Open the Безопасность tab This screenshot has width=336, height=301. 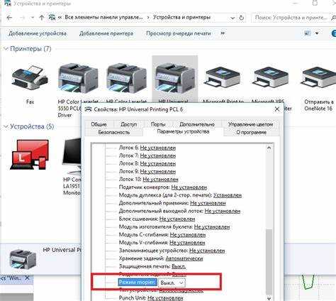tap(114, 132)
